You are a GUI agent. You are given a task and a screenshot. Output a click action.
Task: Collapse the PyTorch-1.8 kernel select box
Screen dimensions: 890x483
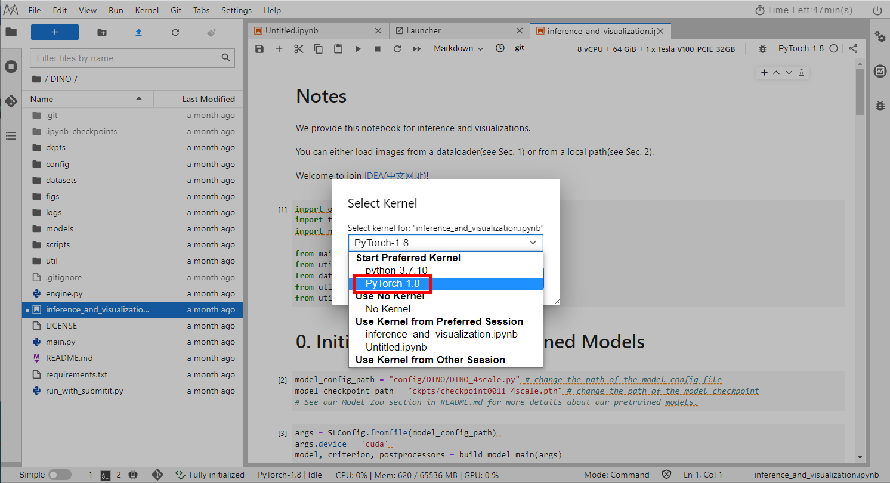point(446,243)
